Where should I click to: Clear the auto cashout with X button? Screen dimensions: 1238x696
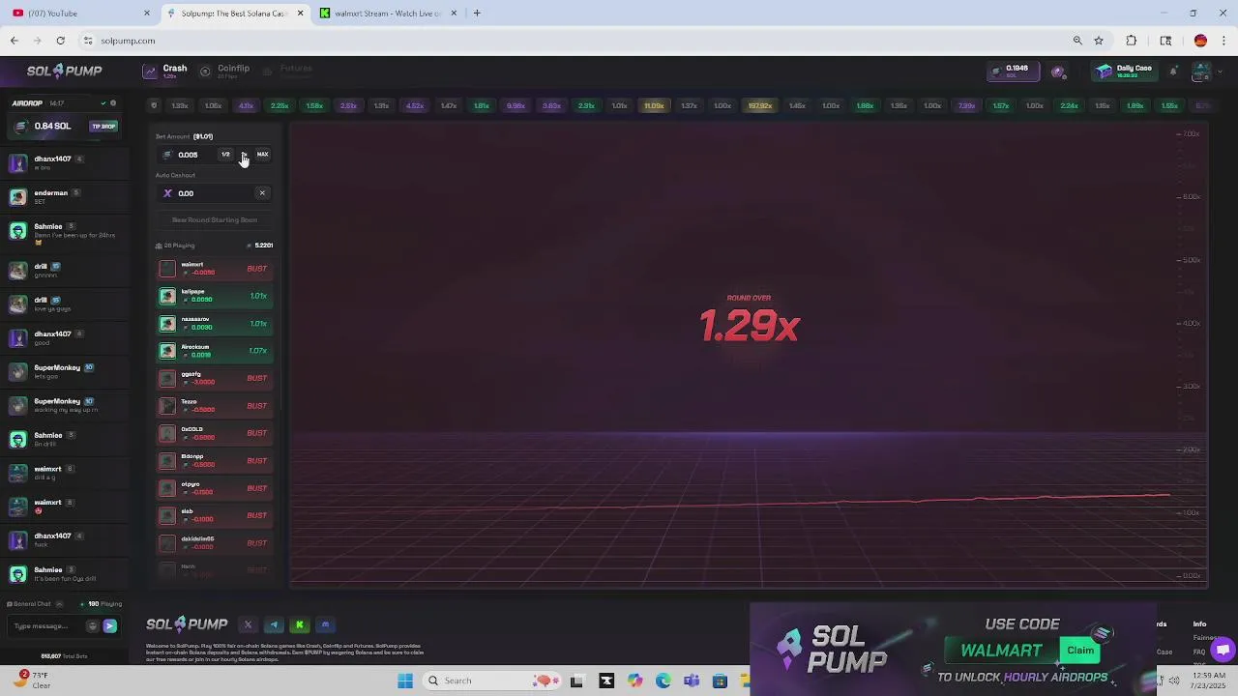[x=262, y=193]
